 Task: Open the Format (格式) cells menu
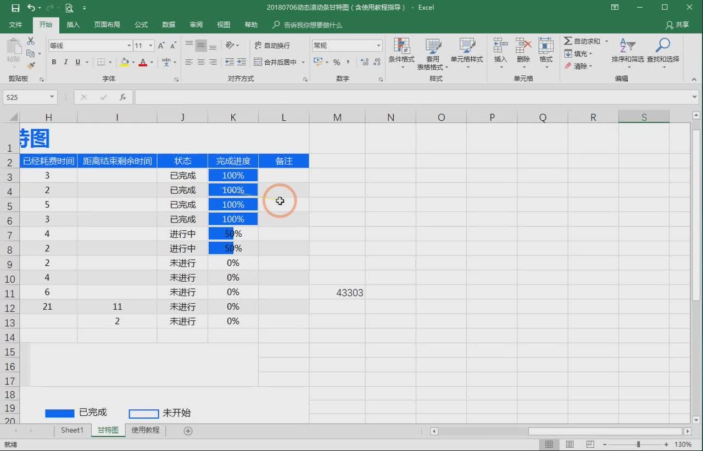546,53
